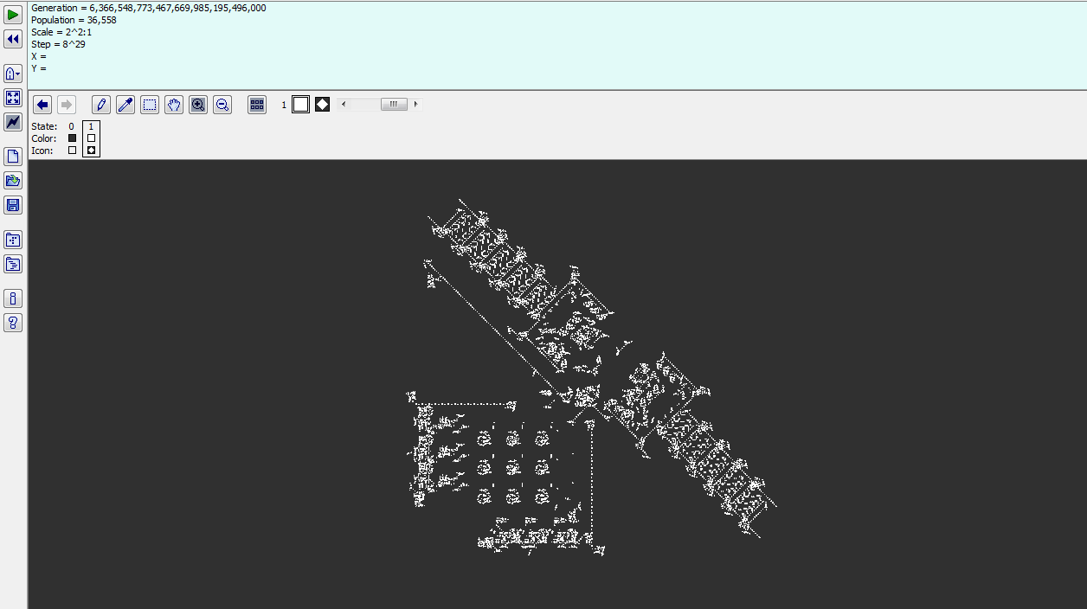This screenshot has height=609, width=1087.
Task: Save the current pattern
Action: click(x=13, y=205)
